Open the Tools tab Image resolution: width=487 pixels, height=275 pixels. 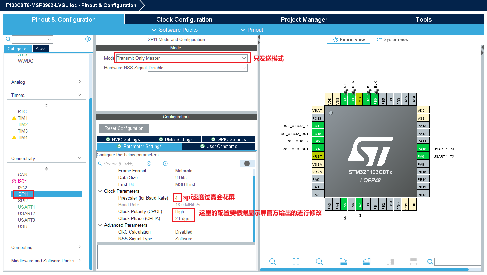tap(424, 19)
